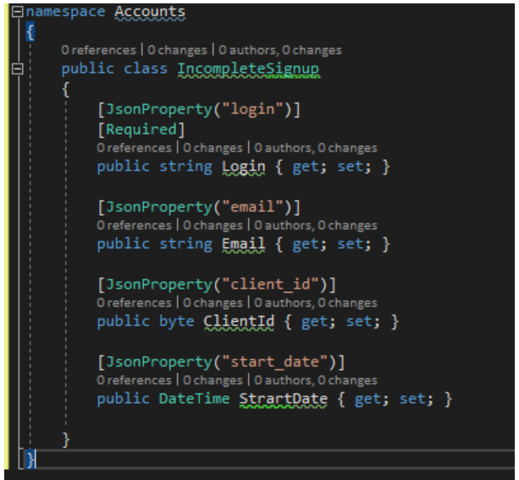Click 'get;' accessor on the StrartDate line
This screenshot has height=480, width=519.
pyautogui.click(x=372, y=399)
